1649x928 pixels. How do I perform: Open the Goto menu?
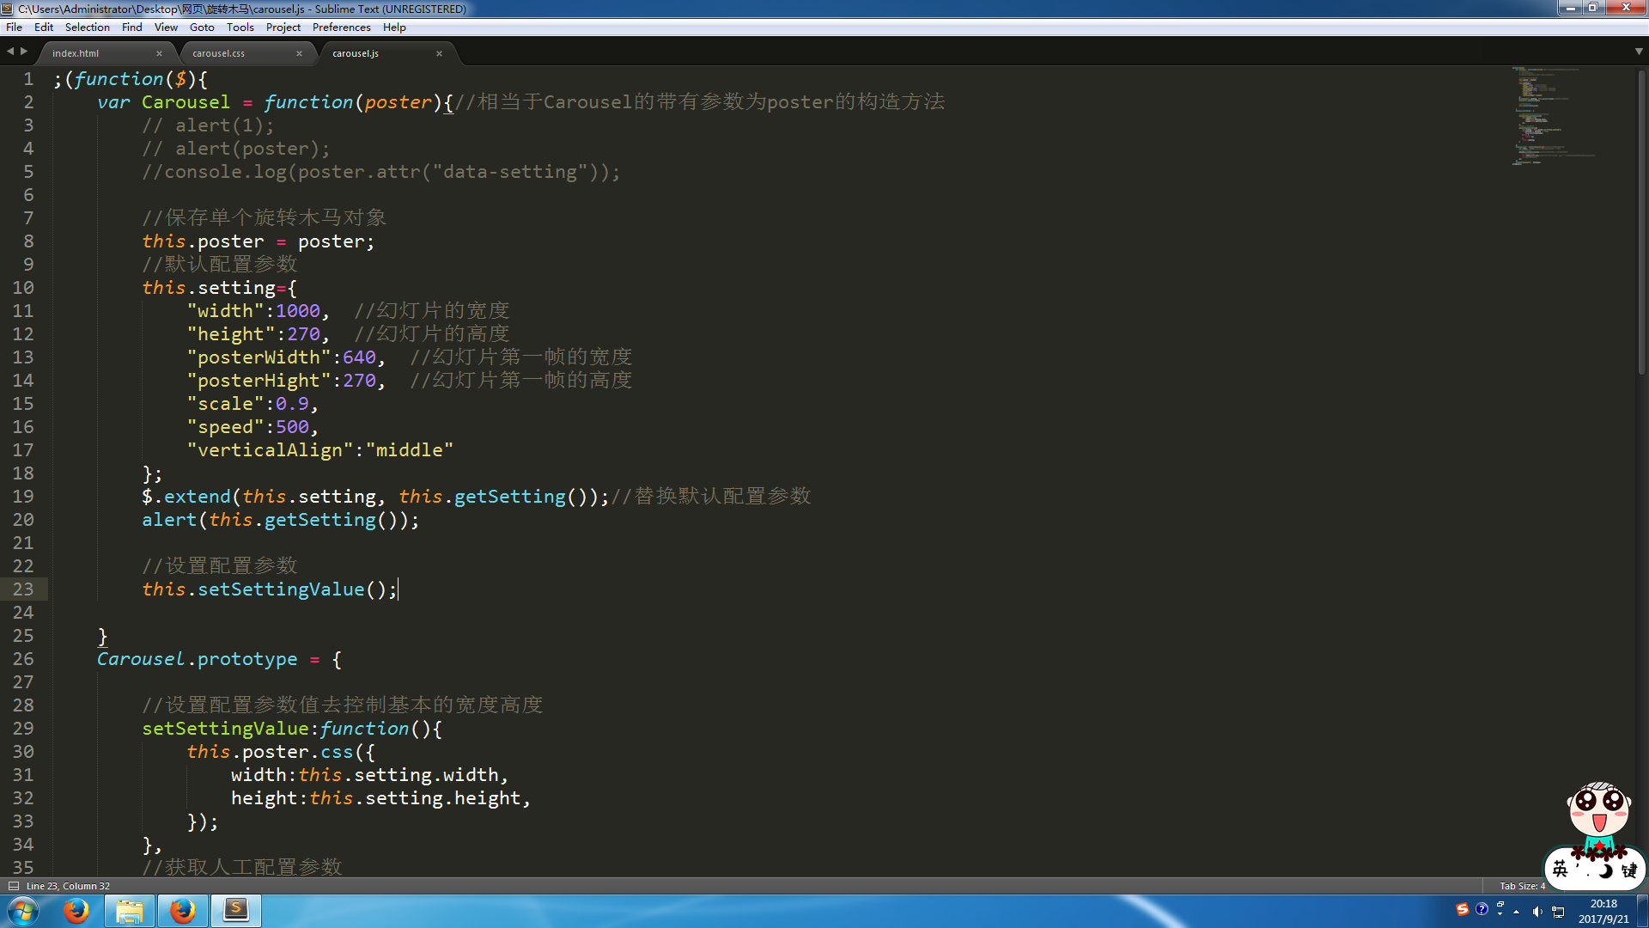[x=202, y=27]
